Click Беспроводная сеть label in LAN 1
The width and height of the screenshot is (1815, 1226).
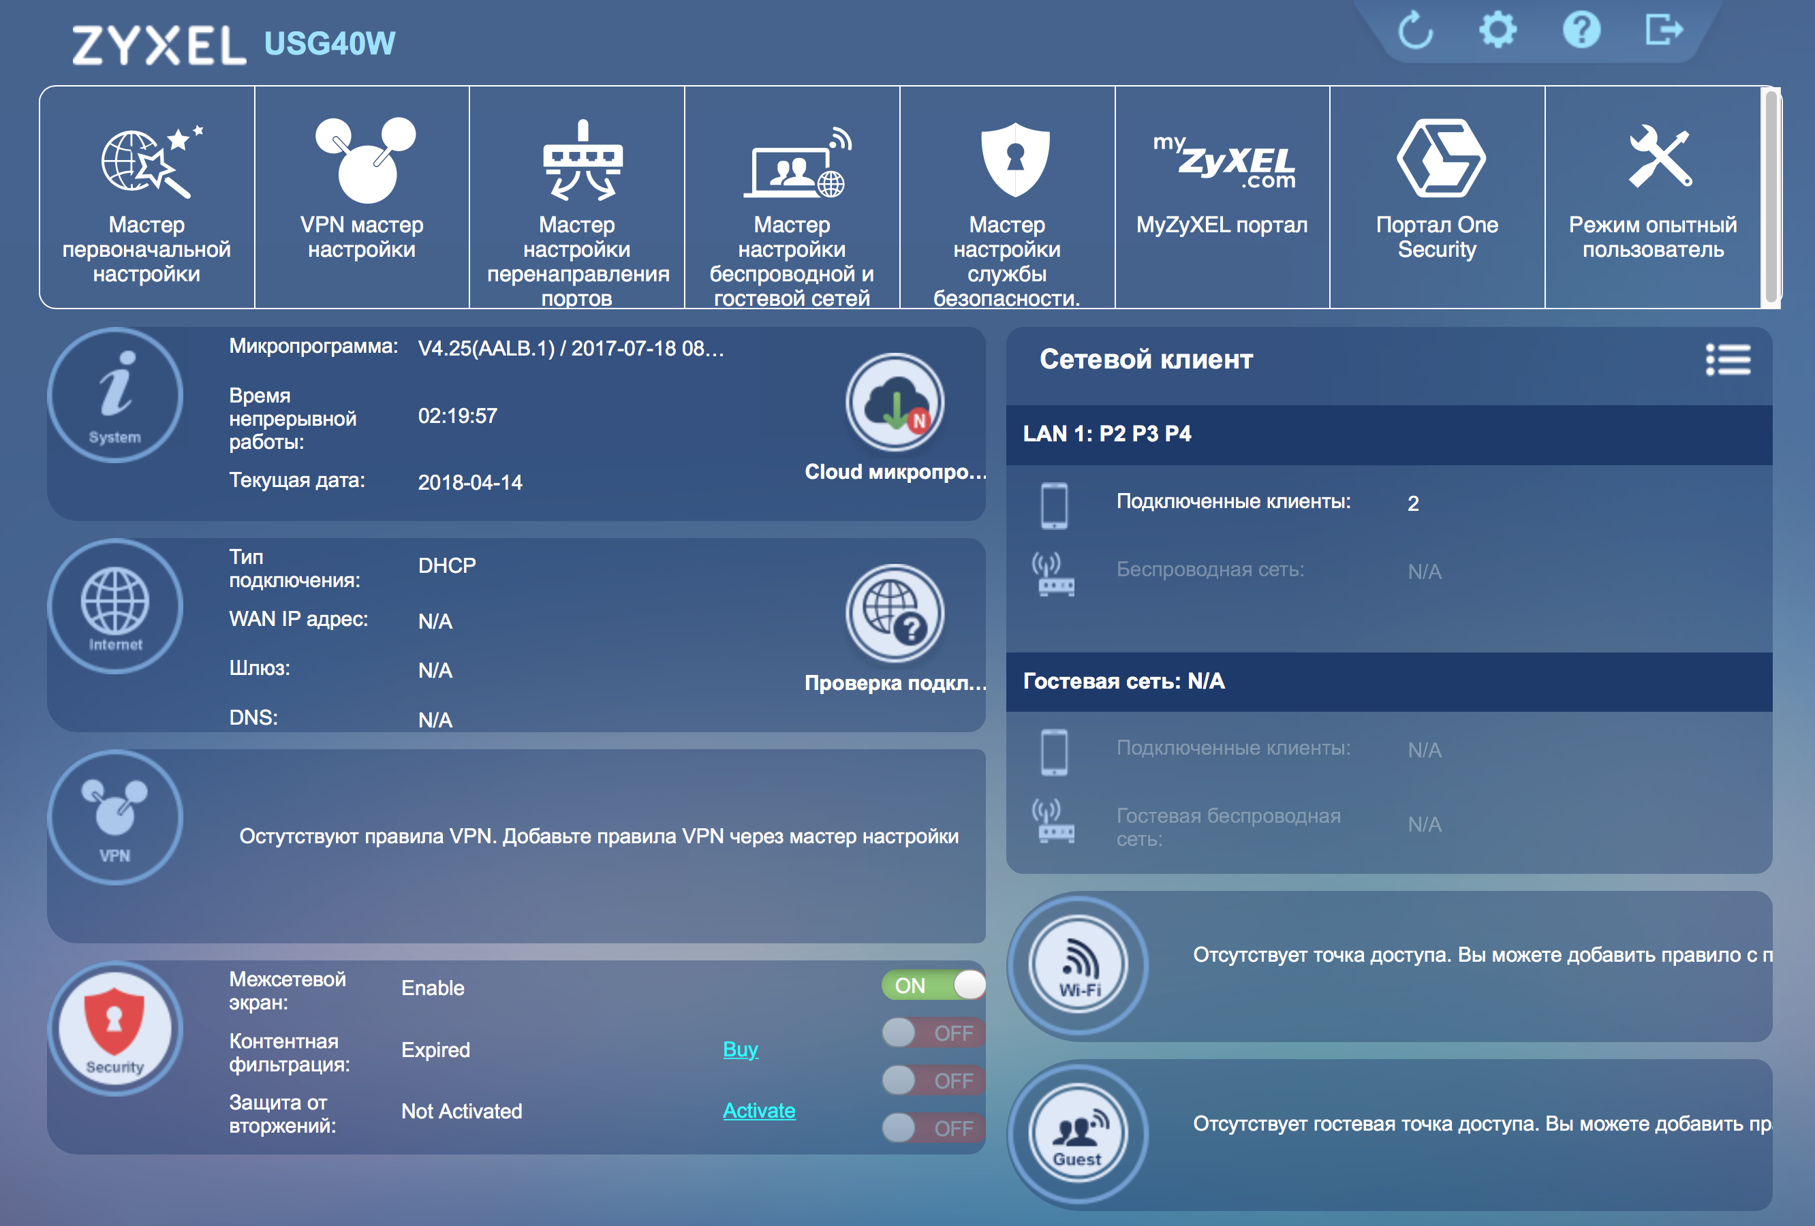[1211, 569]
